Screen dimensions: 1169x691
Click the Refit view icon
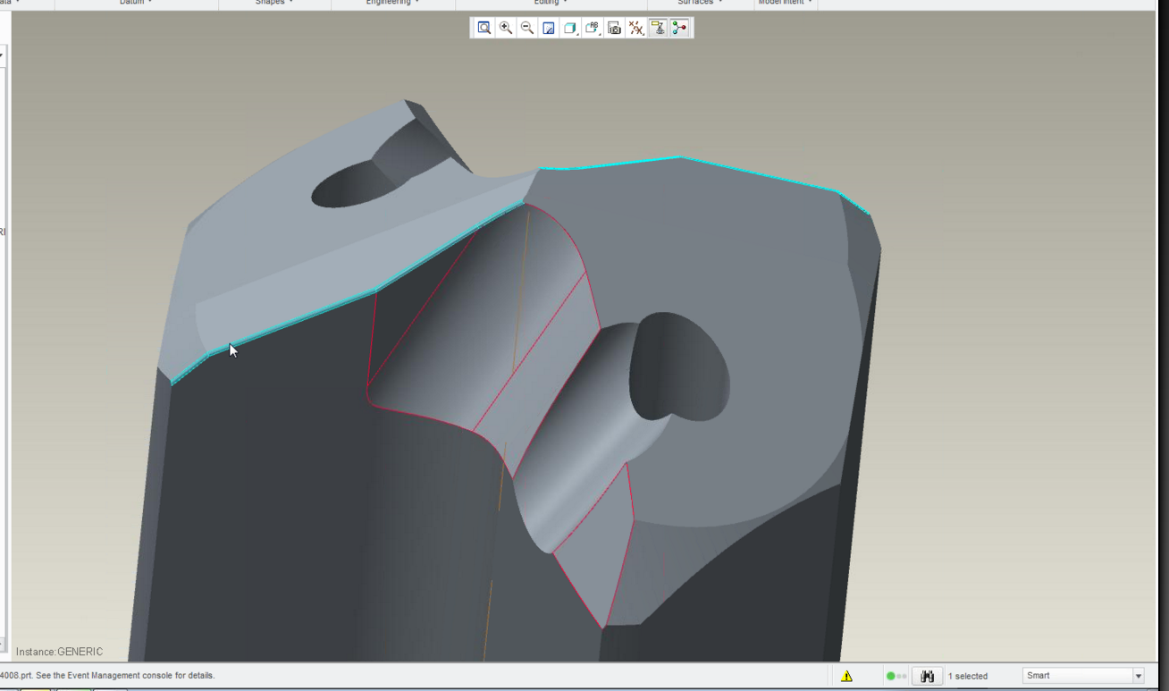[x=484, y=28]
